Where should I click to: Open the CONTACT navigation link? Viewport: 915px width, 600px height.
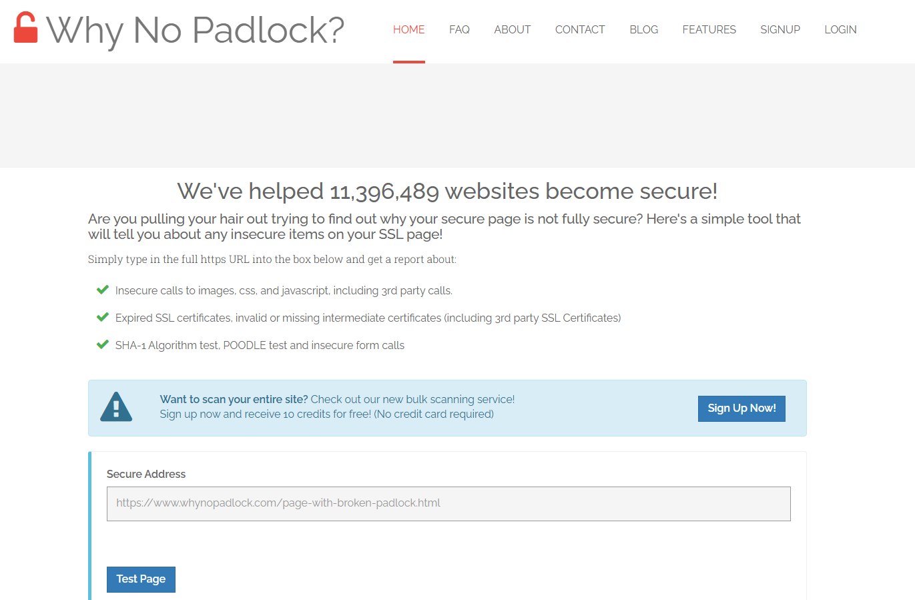pyautogui.click(x=580, y=29)
